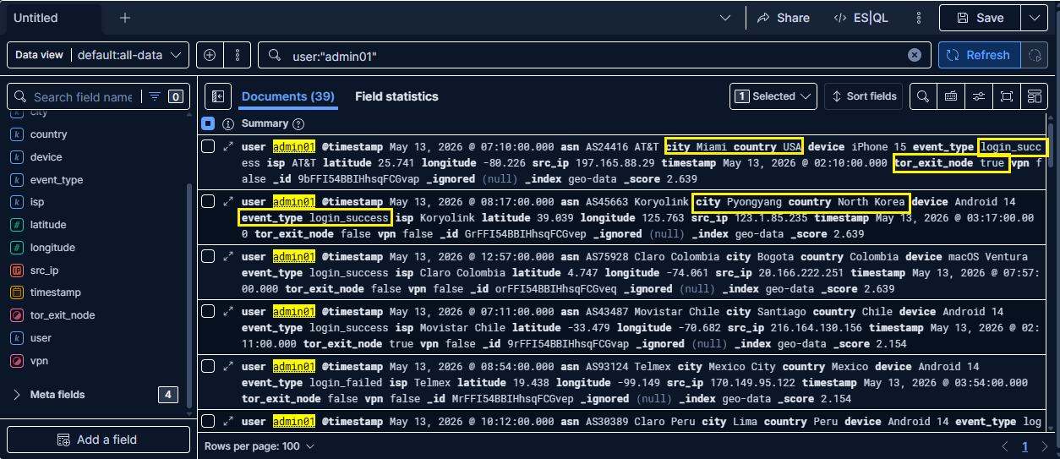Expand the Miami document details

tap(228, 146)
